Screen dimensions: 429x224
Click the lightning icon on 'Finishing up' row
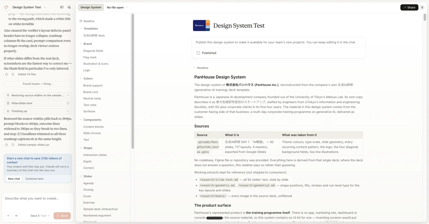coord(8,111)
